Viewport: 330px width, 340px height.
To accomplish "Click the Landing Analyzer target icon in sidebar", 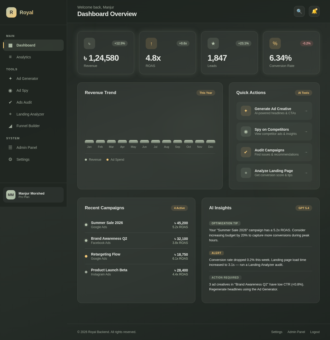I will click(10, 114).
